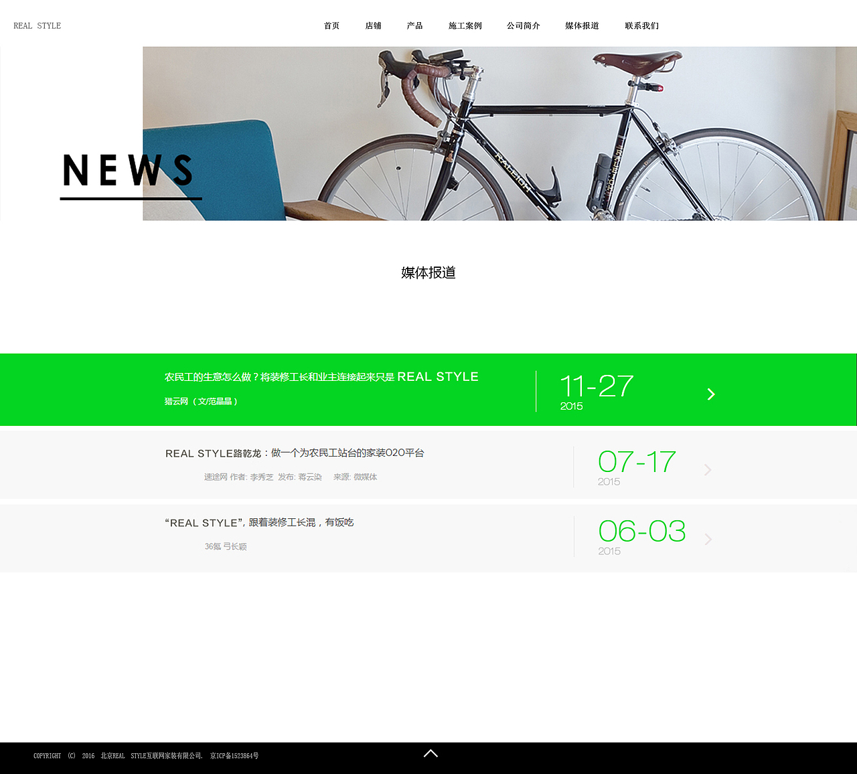Open the 06-03 article arrow
857x774 pixels.
point(708,539)
